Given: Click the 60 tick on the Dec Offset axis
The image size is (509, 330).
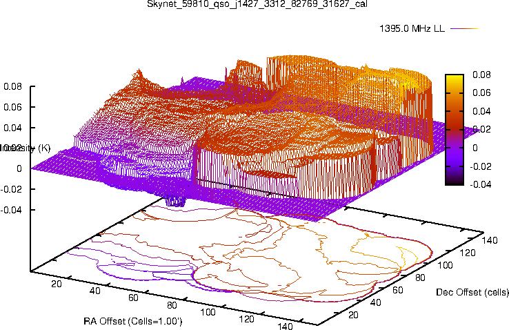Looking at the screenshot, I should pos(398,290).
